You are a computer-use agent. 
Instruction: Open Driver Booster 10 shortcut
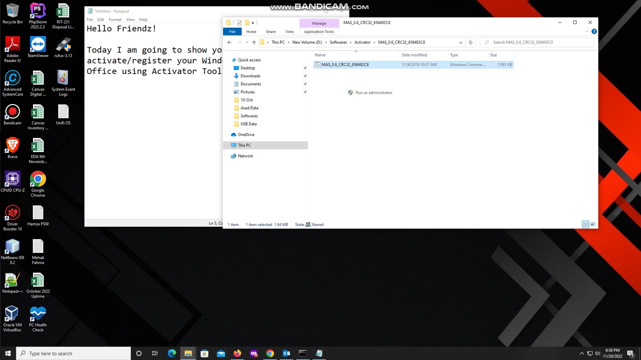pyautogui.click(x=13, y=218)
